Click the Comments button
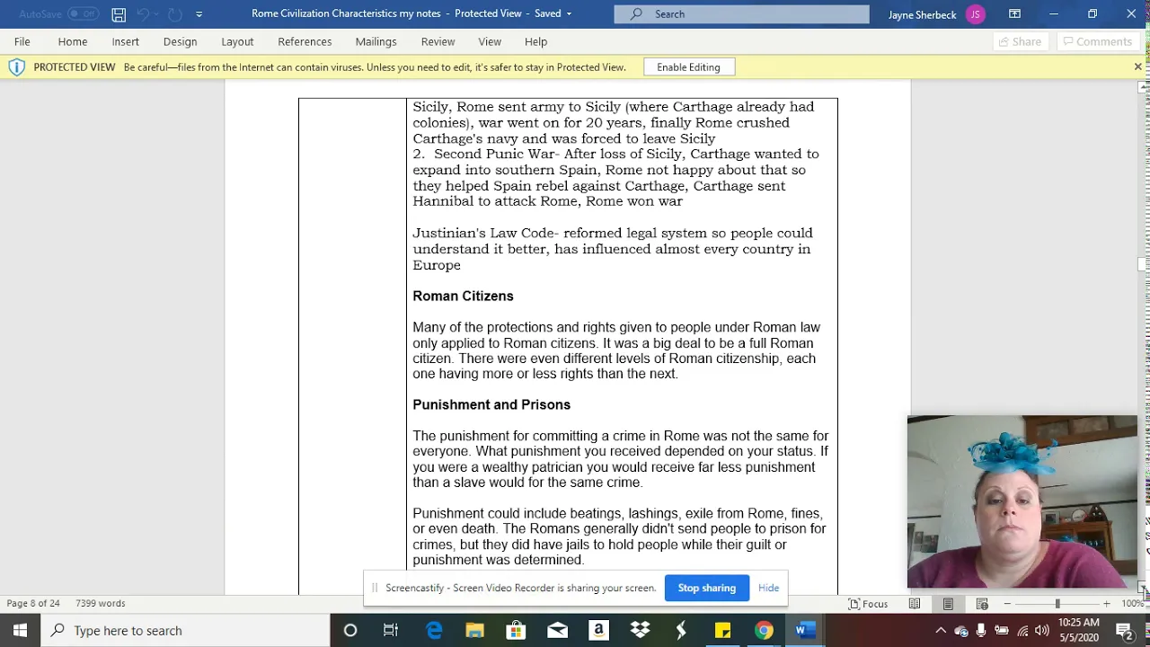Image resolution: width=1150 pixels, height=647 pixels. [x=1097, y=41]
